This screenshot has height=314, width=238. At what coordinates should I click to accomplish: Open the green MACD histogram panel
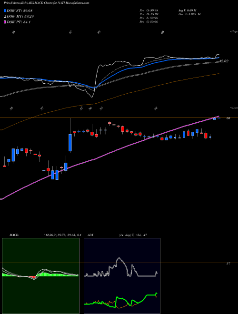[40, 276]
